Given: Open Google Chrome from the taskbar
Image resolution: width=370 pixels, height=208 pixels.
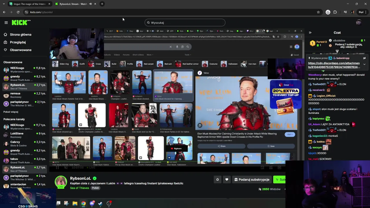Looking at the screenshot, I should (x=83, y=203).
